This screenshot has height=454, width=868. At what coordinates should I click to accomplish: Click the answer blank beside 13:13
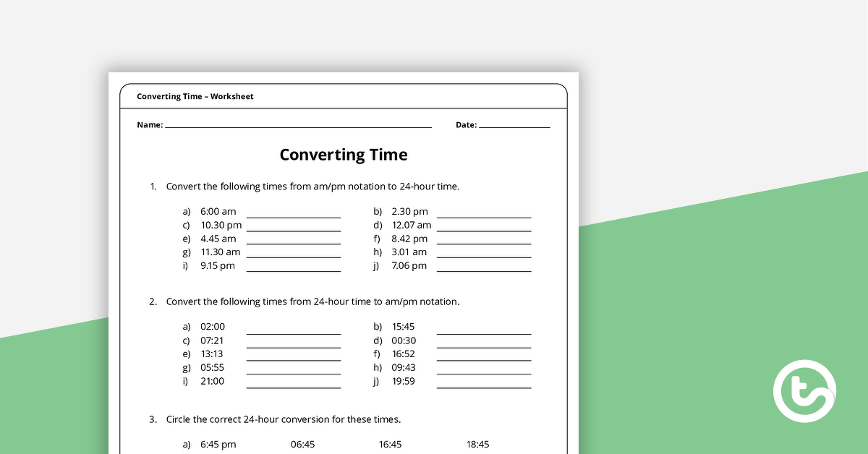pos(294,358)
